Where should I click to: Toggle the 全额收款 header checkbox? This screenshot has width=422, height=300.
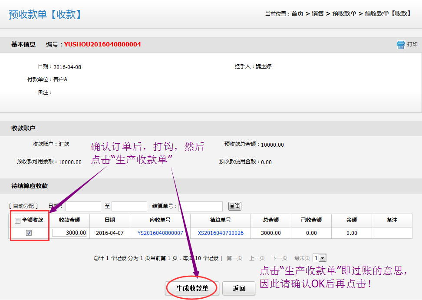tap(18, 221)
